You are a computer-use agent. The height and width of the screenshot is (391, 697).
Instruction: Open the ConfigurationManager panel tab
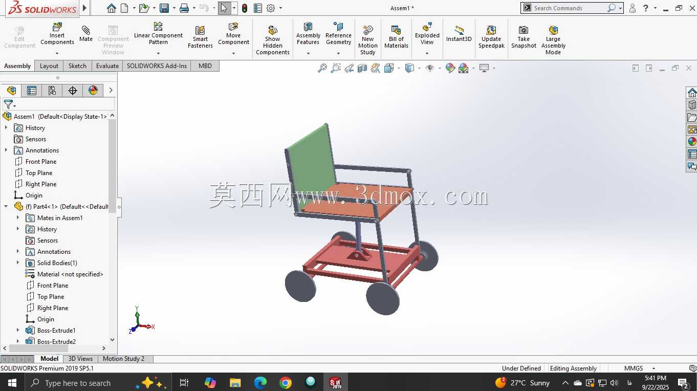pyautogui.click(x=52, y=91)
